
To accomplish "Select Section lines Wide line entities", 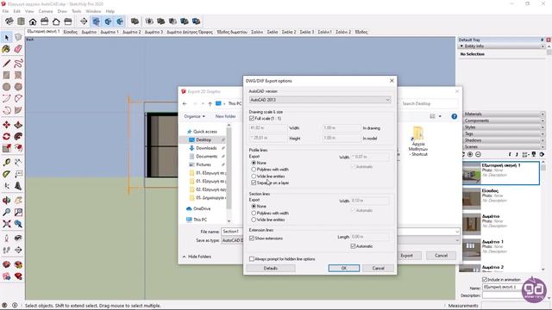I will 254,220.
